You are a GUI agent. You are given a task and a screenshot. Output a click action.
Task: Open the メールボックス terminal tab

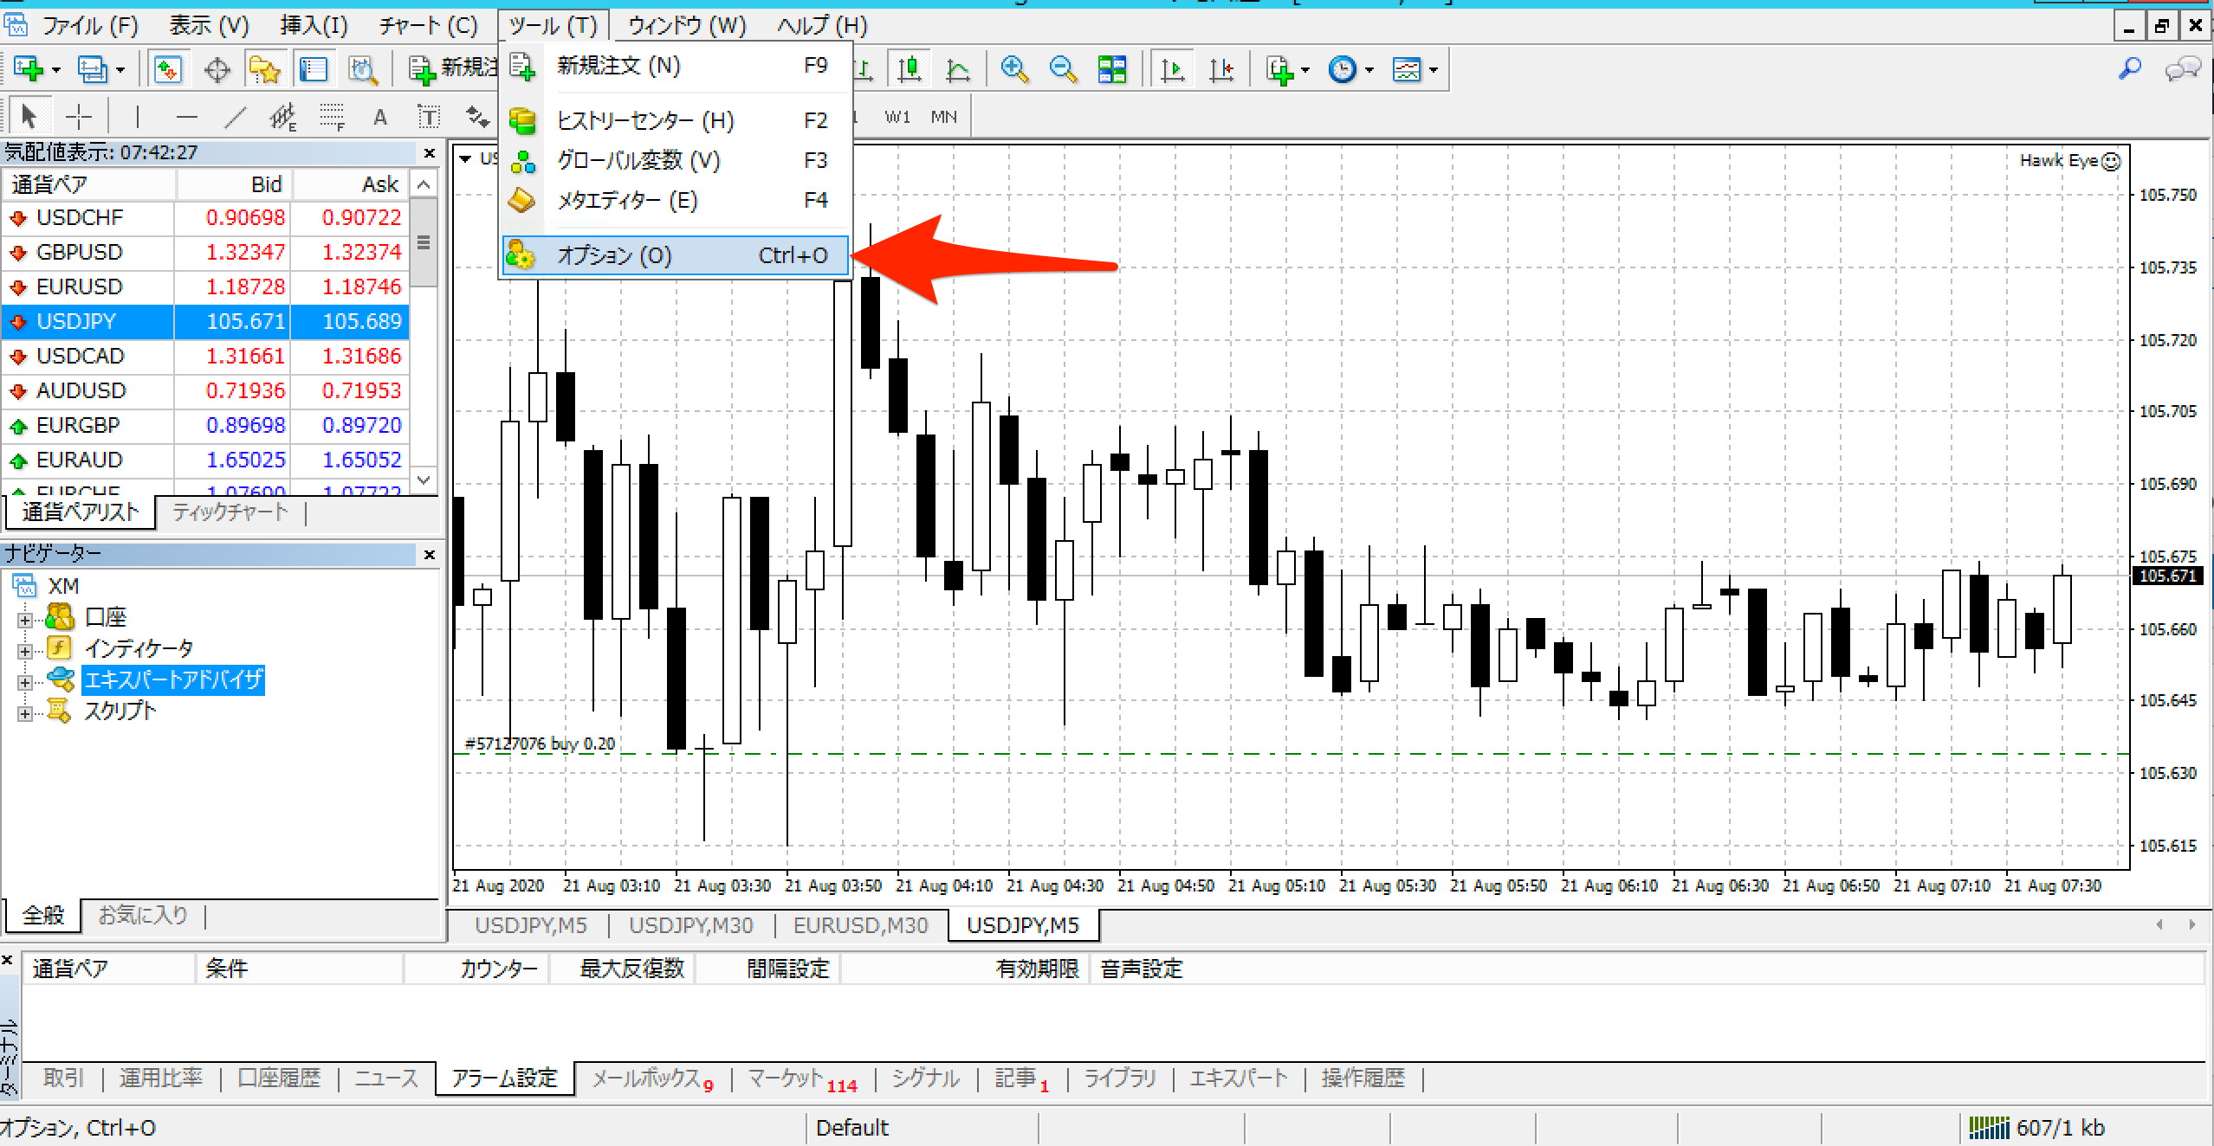[652, 1078]
